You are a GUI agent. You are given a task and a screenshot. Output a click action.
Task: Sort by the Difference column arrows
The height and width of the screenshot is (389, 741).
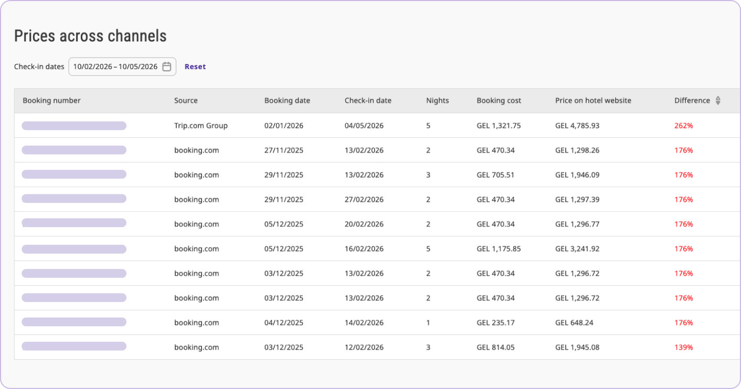[718, 101]
